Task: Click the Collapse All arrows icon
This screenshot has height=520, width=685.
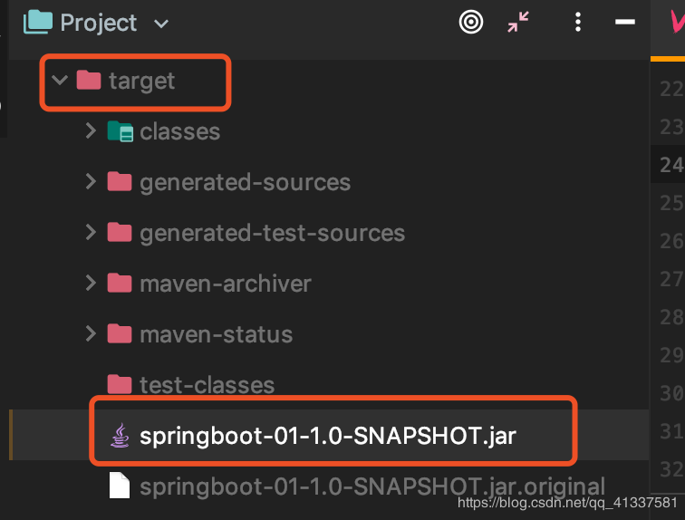Action: tap(519, 23)
